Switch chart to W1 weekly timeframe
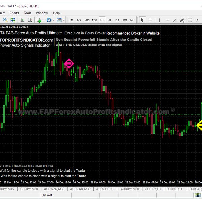The width and height of the screenshot is (202, 202). click(x=125, y=20)
